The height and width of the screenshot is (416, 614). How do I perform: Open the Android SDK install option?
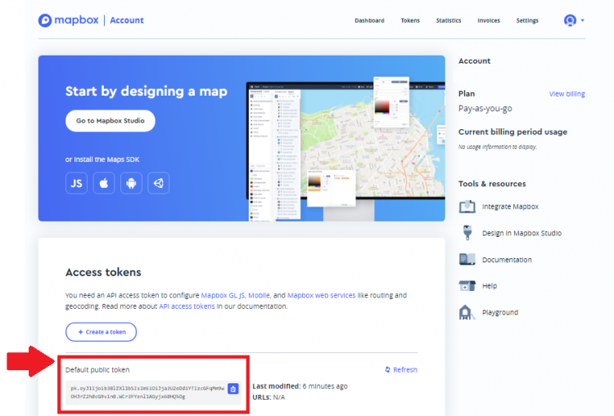pos(131,183)
